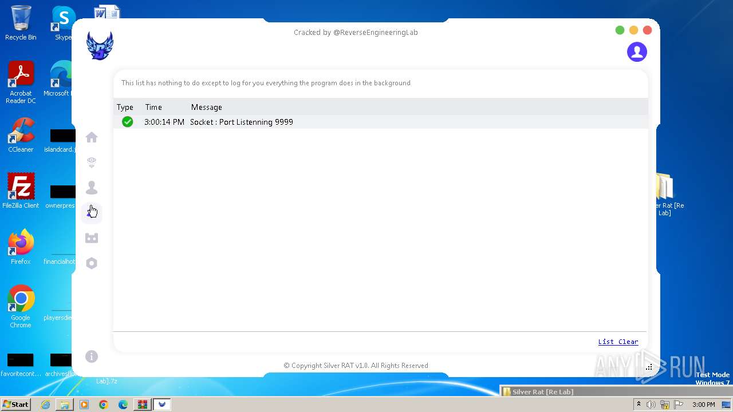This screenshot has width=733, height=412.
Task: Select the green check status icon in log row
Action: click(127, 122)
